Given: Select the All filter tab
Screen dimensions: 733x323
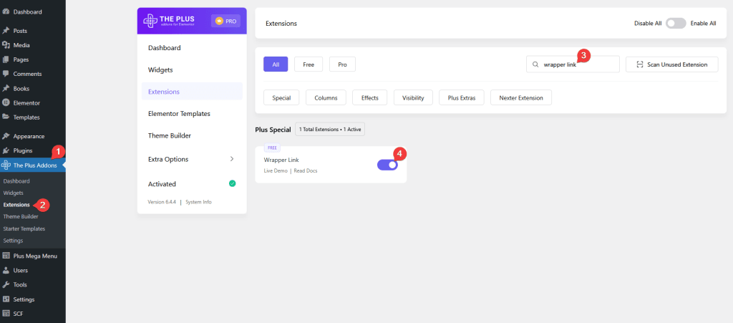Looking at the screenshot, I should click(276, 64).
